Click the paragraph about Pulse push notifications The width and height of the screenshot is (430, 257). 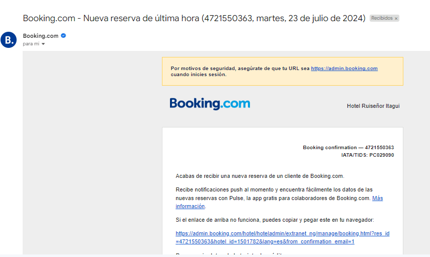click(279, 198)
